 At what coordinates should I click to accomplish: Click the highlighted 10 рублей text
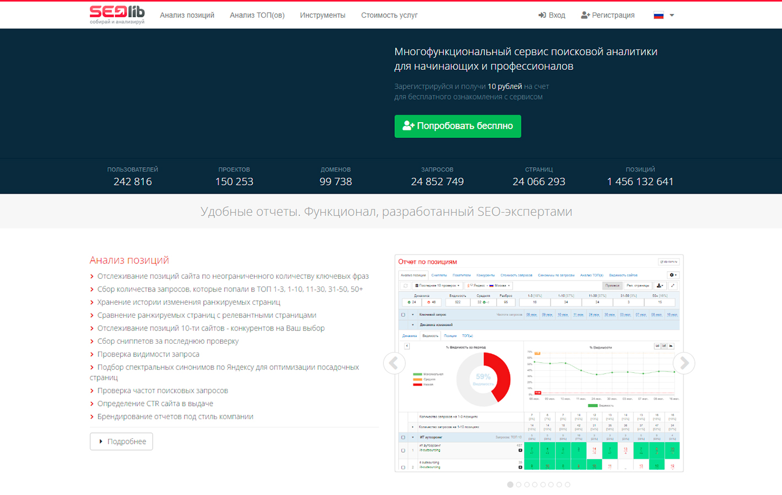505,86
